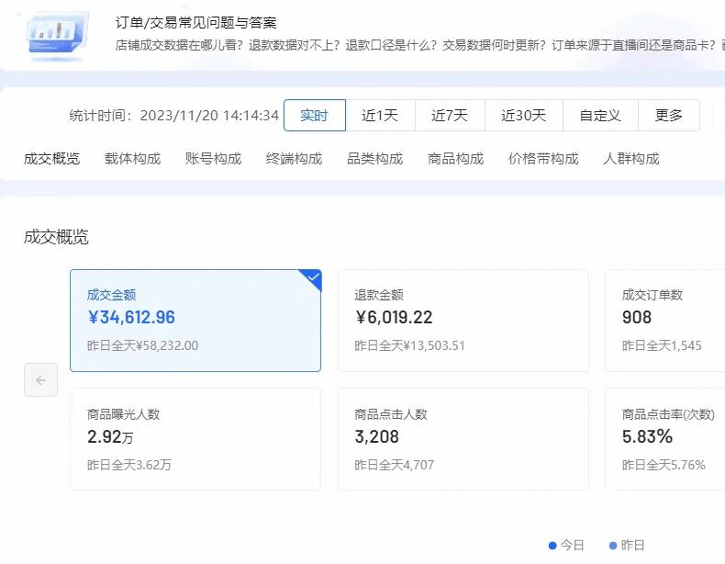The width and height of the screenshot is (725, 564).
Task: Click the 3,208 click count value
Action: tap(377, 436)
